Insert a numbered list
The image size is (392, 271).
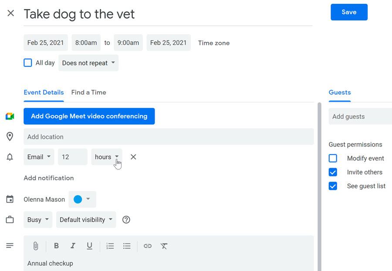110,246
